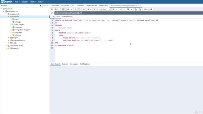Switch to the Query History tab
The width and height of the screenshot is (203, 114).
click(67, 16)
